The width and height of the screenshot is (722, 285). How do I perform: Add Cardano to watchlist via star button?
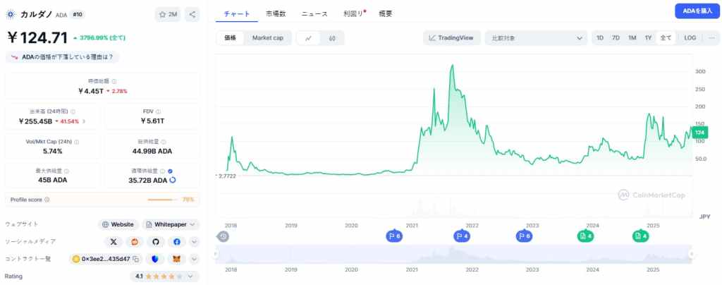pyautogui.click(x=168, y=14)
